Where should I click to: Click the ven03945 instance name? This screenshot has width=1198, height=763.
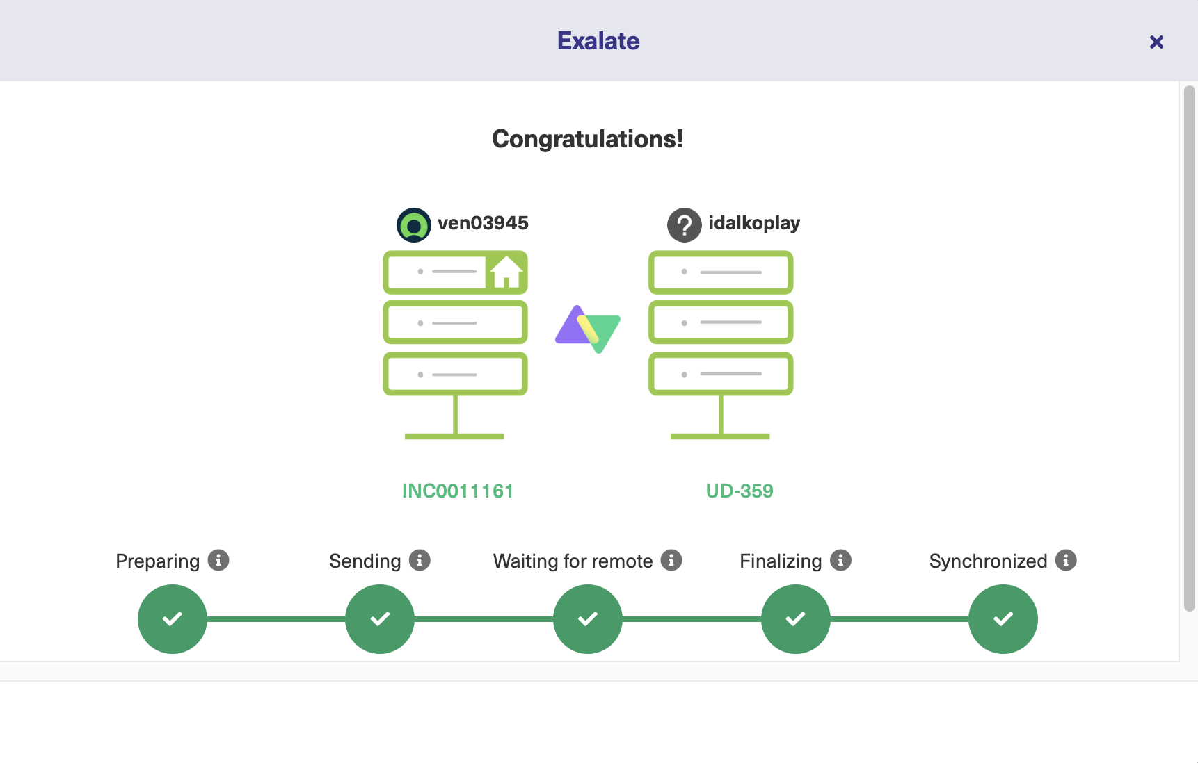click(x=483, y=223)
